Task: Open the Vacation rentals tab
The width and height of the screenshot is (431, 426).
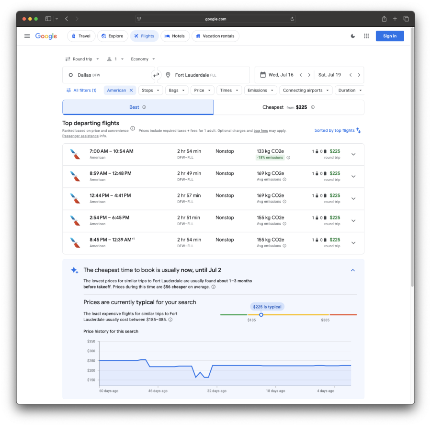Action: [215, 36]
